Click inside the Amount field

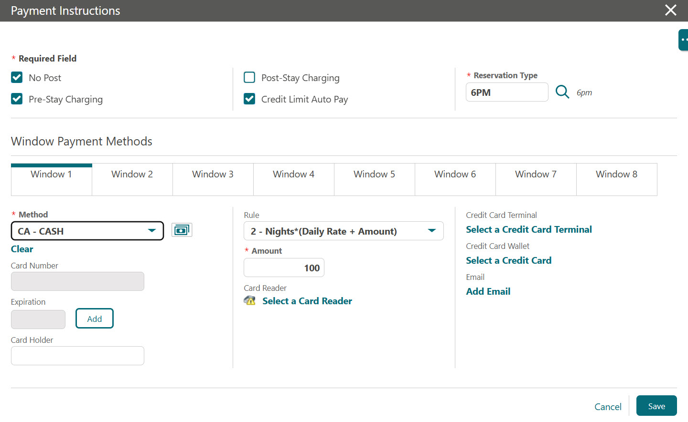tap(284, 268)
